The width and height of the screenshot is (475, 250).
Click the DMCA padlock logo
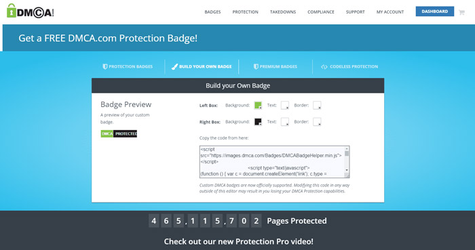(x=30, y=11)
